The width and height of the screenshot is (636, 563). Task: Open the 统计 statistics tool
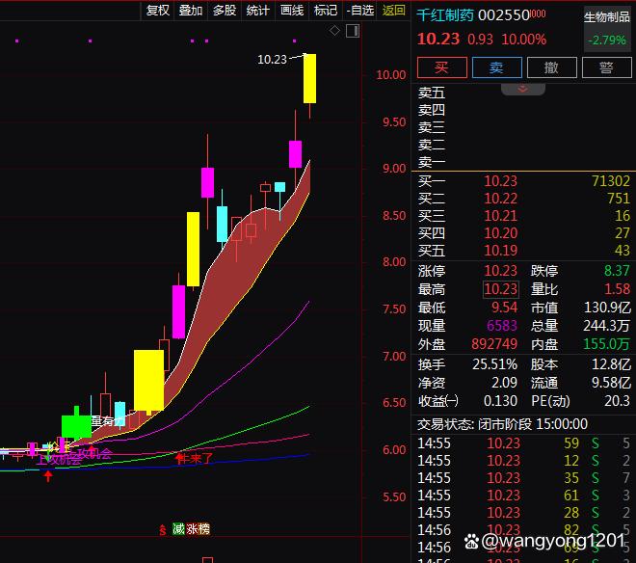click(257, 11)
